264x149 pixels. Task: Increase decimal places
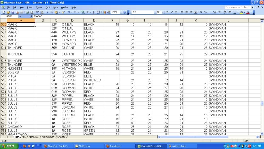pos(214,12)
